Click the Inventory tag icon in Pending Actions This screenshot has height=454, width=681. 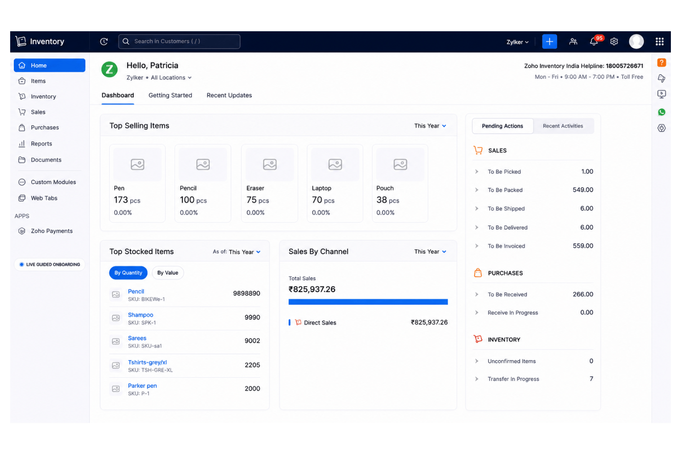478,339
